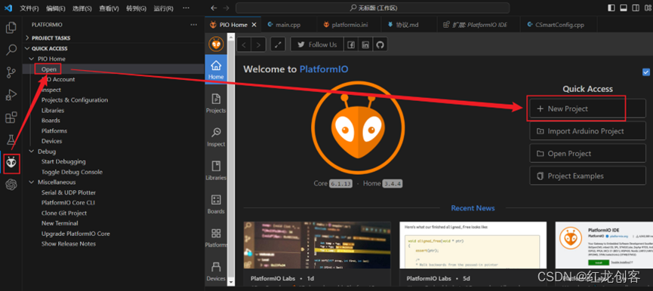
Task: Select the PlatformIO alien icon in activity bar
Action: [x=11, y=163]
